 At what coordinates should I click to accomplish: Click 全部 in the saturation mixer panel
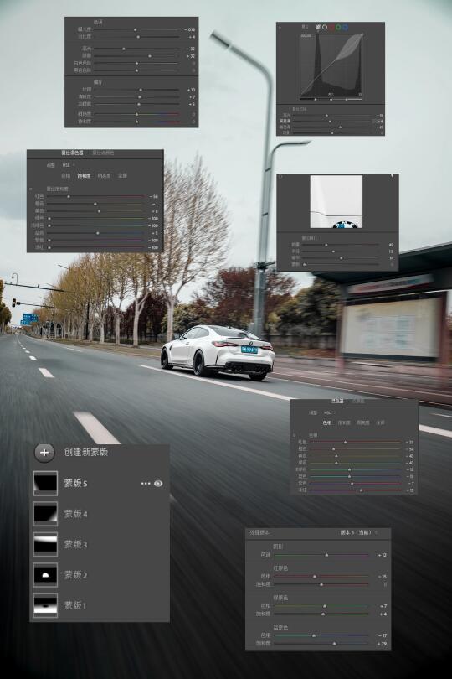click(x=123, y=176)
